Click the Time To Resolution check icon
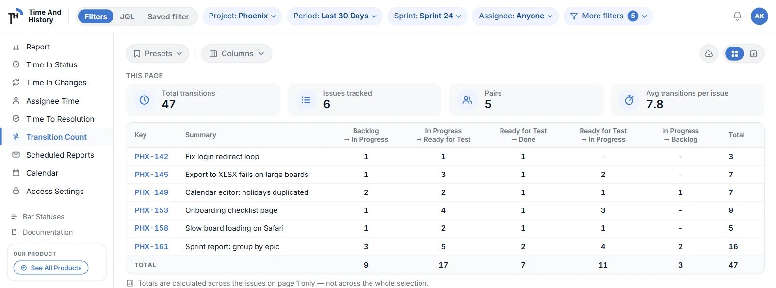This screenshot has height=288, width=776. pyautogui.click(x=16, y=119)
